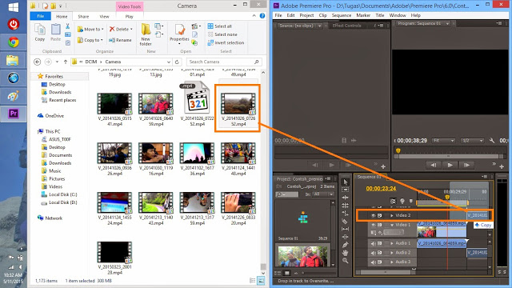The width and height of the screenshot is (512, 288).
Task: Select the Rolling Edit tool
Action: [x=346, y=206]
